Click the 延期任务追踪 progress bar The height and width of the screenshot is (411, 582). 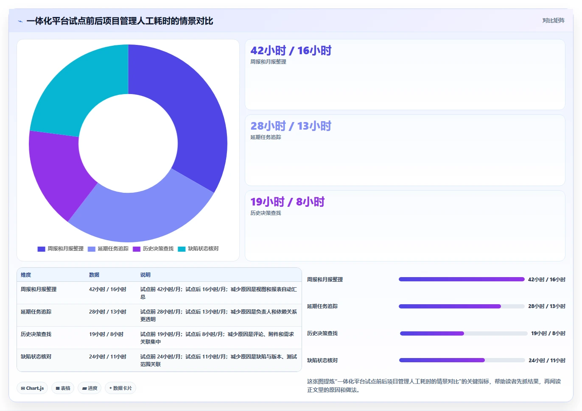[x=462, y=306]
